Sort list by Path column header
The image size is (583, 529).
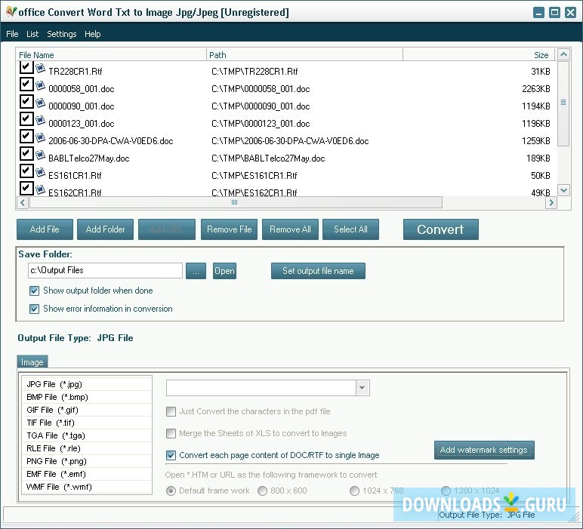305,55
